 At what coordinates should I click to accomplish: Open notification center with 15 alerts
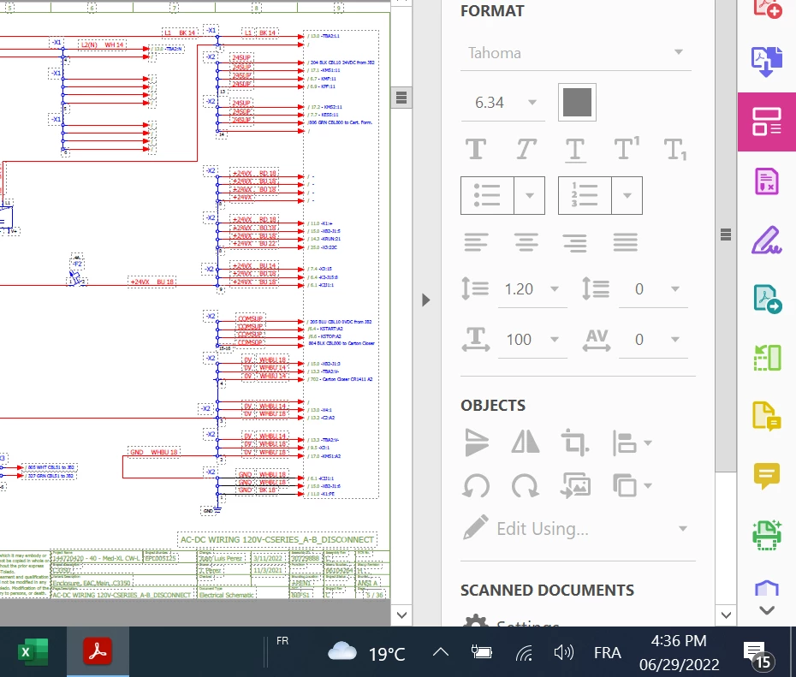coord(758,654)
